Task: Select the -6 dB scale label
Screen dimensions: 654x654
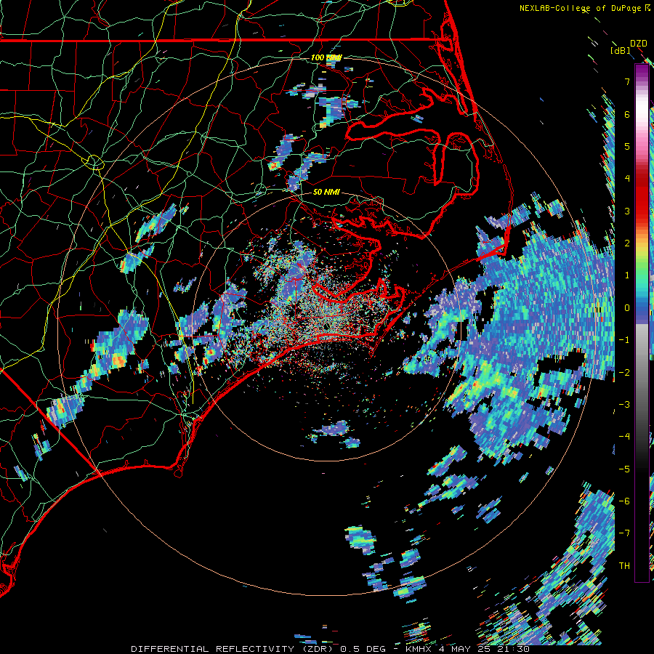Action: point(624,501)
